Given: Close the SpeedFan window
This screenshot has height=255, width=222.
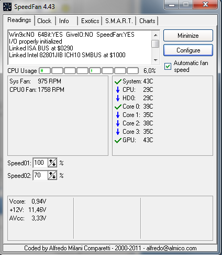Looking at the screenshot, I should [205, 5].
